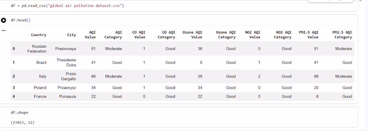Select row index 4 label
This screenshot has width=368, height=131.
(x=14, y=96)
